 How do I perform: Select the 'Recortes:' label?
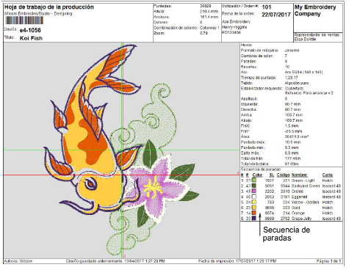pos(248,67)
